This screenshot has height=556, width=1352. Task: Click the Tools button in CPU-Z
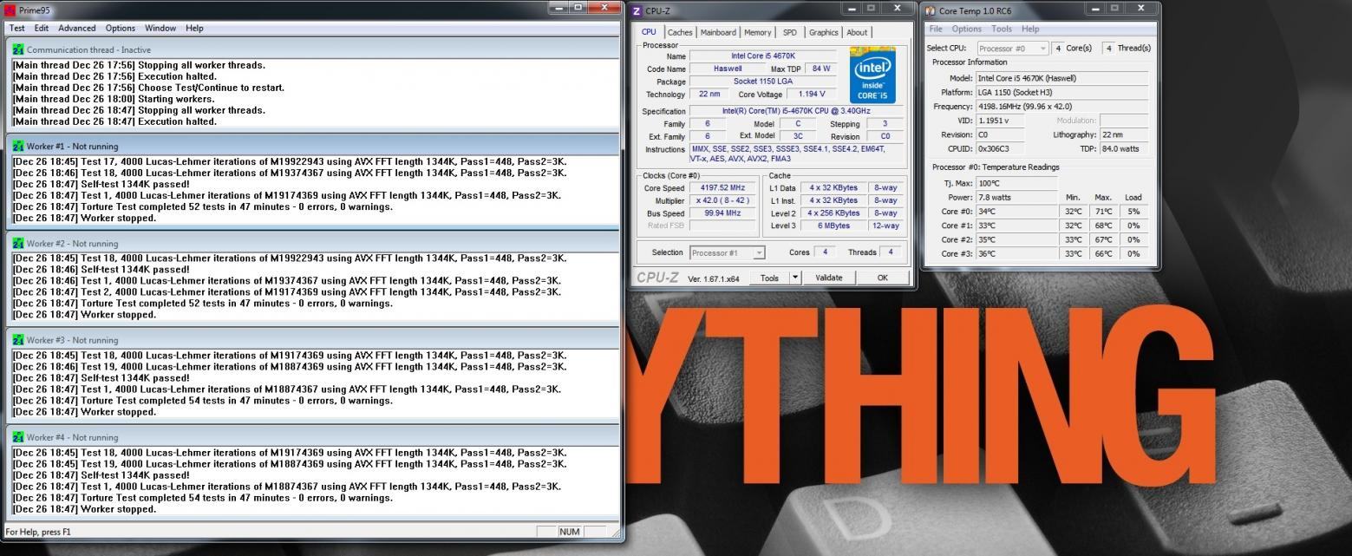tap(769, 278)
